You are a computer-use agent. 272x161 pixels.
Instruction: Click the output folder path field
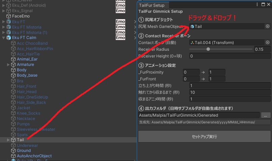click(199, 115)
